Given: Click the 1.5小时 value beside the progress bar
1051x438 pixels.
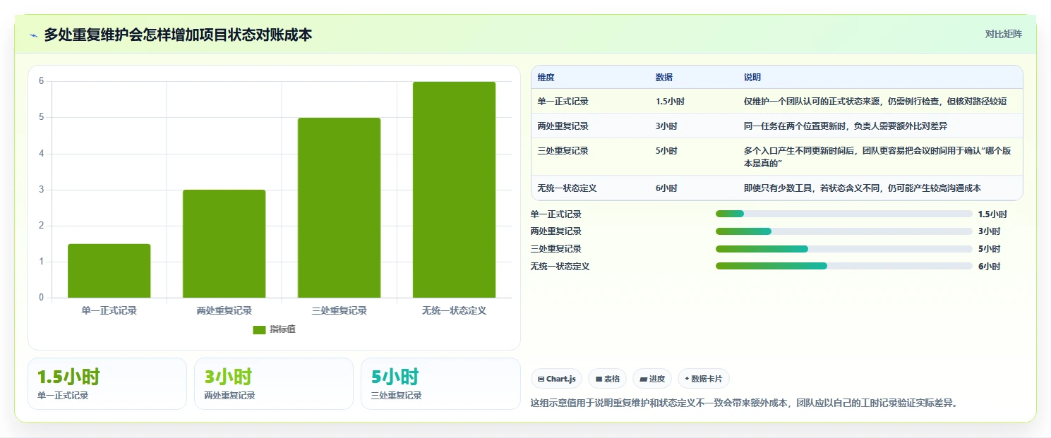Looking at the screenshot, I should pos(992,214).
